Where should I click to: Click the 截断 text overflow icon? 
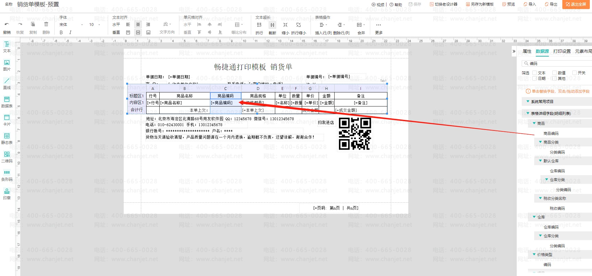tap(272, 25)
